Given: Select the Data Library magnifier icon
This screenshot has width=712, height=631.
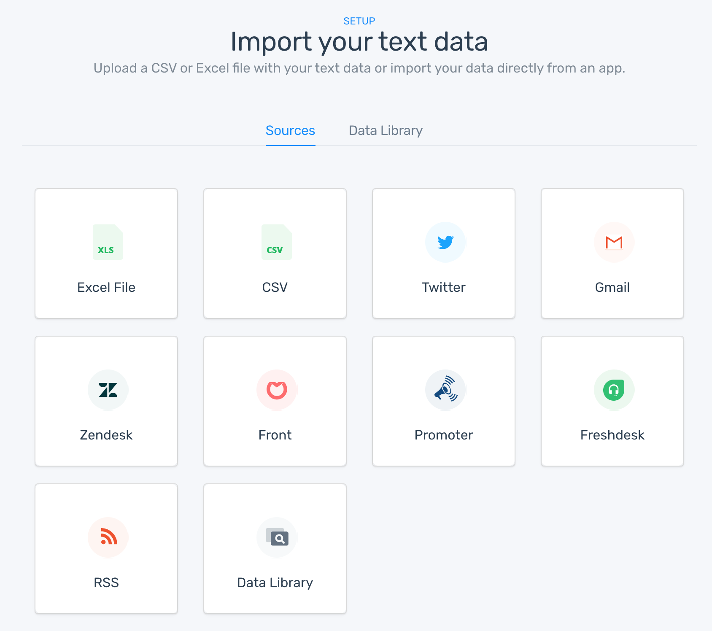Looking at the screenshot, I should coord(277,537).
